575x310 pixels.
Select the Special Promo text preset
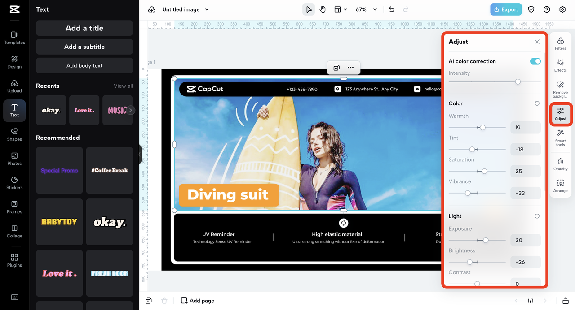(x=59, y=171)
